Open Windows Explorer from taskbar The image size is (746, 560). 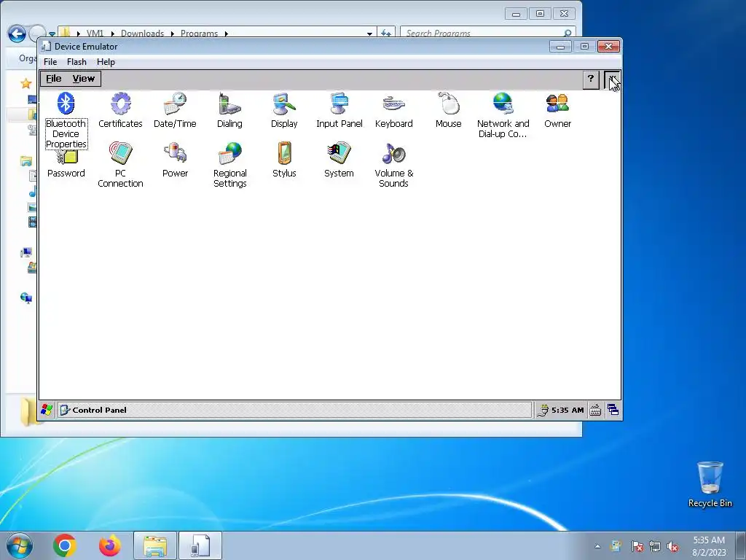coord(155,545)
